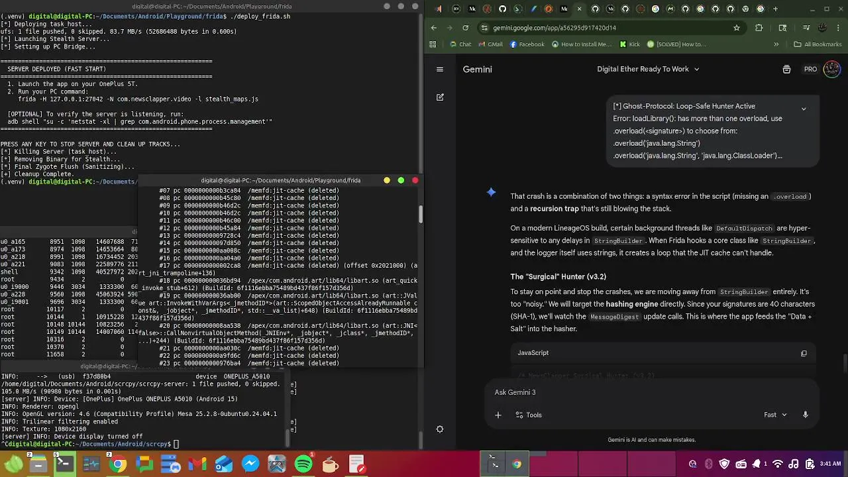Screen dimensions: 848x477
Task: Click the Gemini page vertical scrollbar
Action: (x=845, y=364)
